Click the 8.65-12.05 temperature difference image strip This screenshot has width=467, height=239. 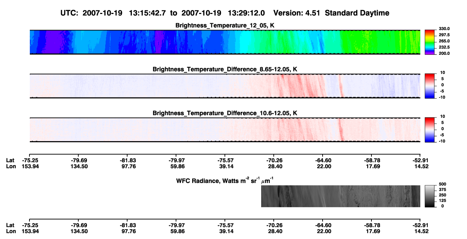225,86
